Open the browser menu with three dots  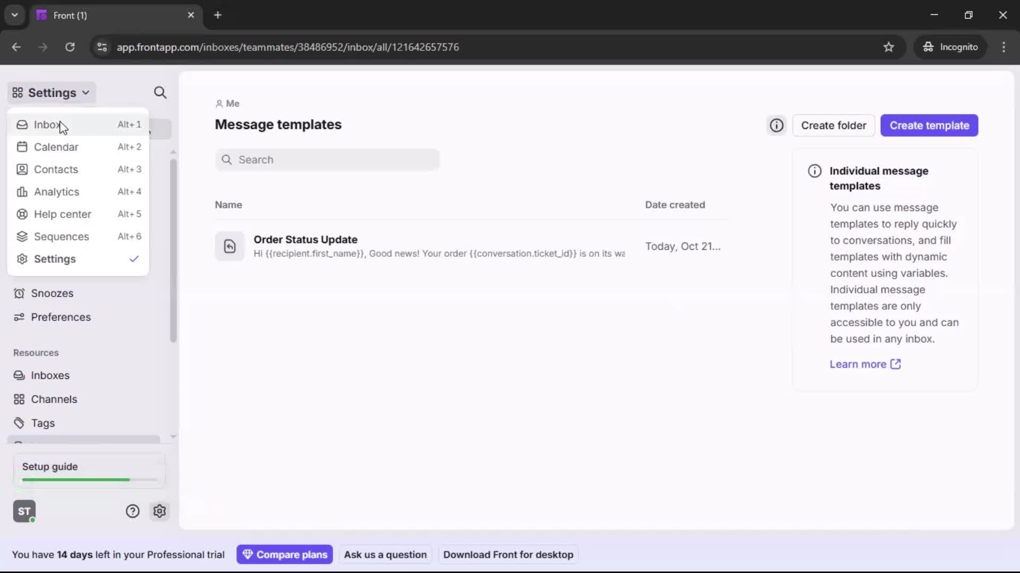pyautogui.click(x=1004, y=47)
